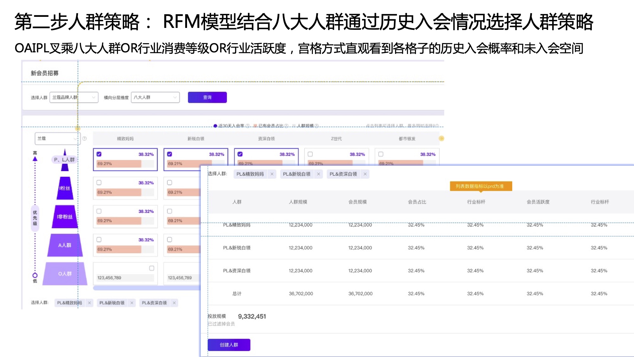Click 38.32% in A人群 精致妈妈 cell
This screenshot has height=357, width=634.
tap(146, 240)
